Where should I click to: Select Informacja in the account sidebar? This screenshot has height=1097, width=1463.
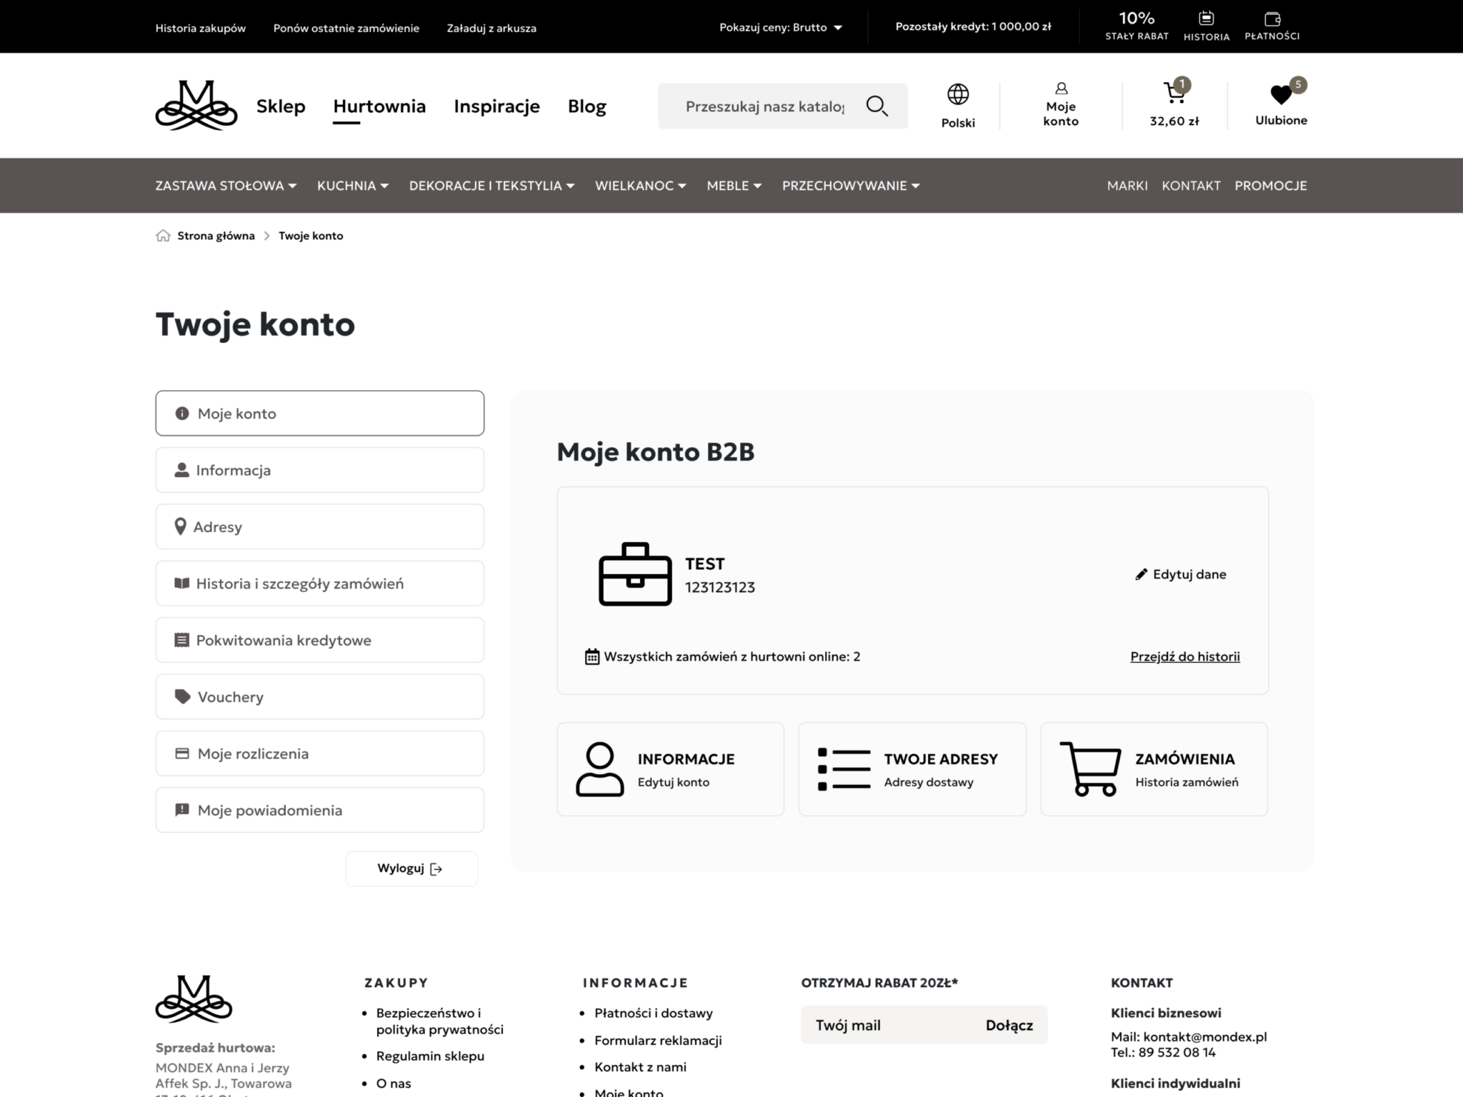tap(320, 470)
